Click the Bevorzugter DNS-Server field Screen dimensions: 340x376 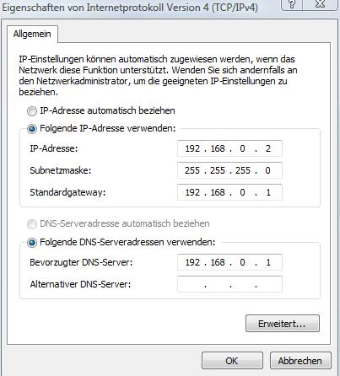tap(229, 262)
